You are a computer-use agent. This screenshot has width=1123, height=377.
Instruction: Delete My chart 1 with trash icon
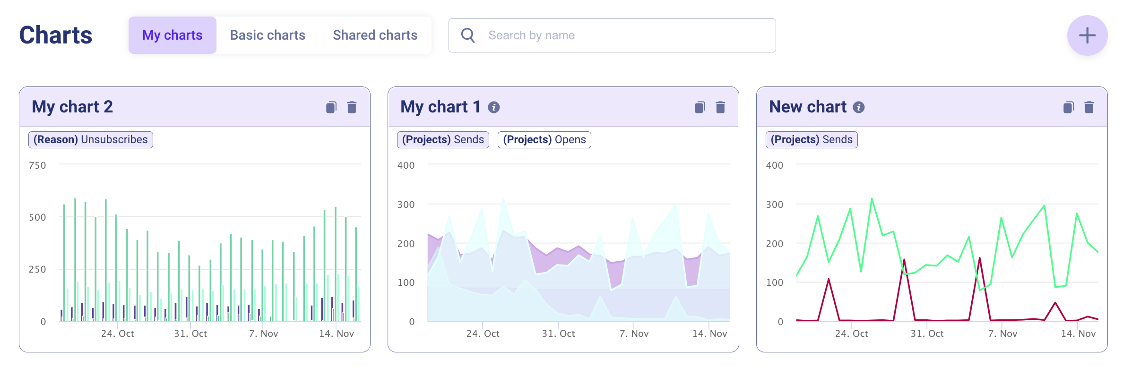coord(720,107)
